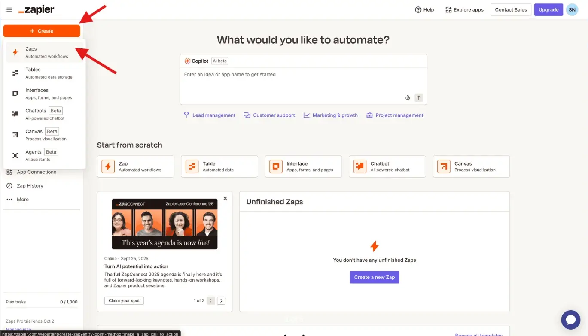This screenshot has height=336, width=588.
Task: Open Explore apps
Action: click(x=464, y=9)
